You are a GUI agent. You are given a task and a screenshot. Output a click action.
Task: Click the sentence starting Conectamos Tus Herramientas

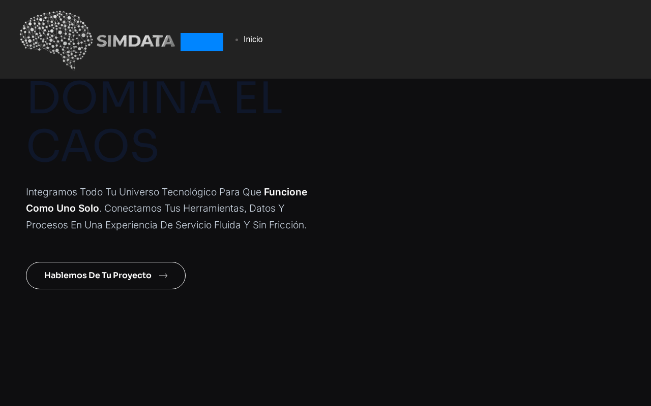(166, 217)
